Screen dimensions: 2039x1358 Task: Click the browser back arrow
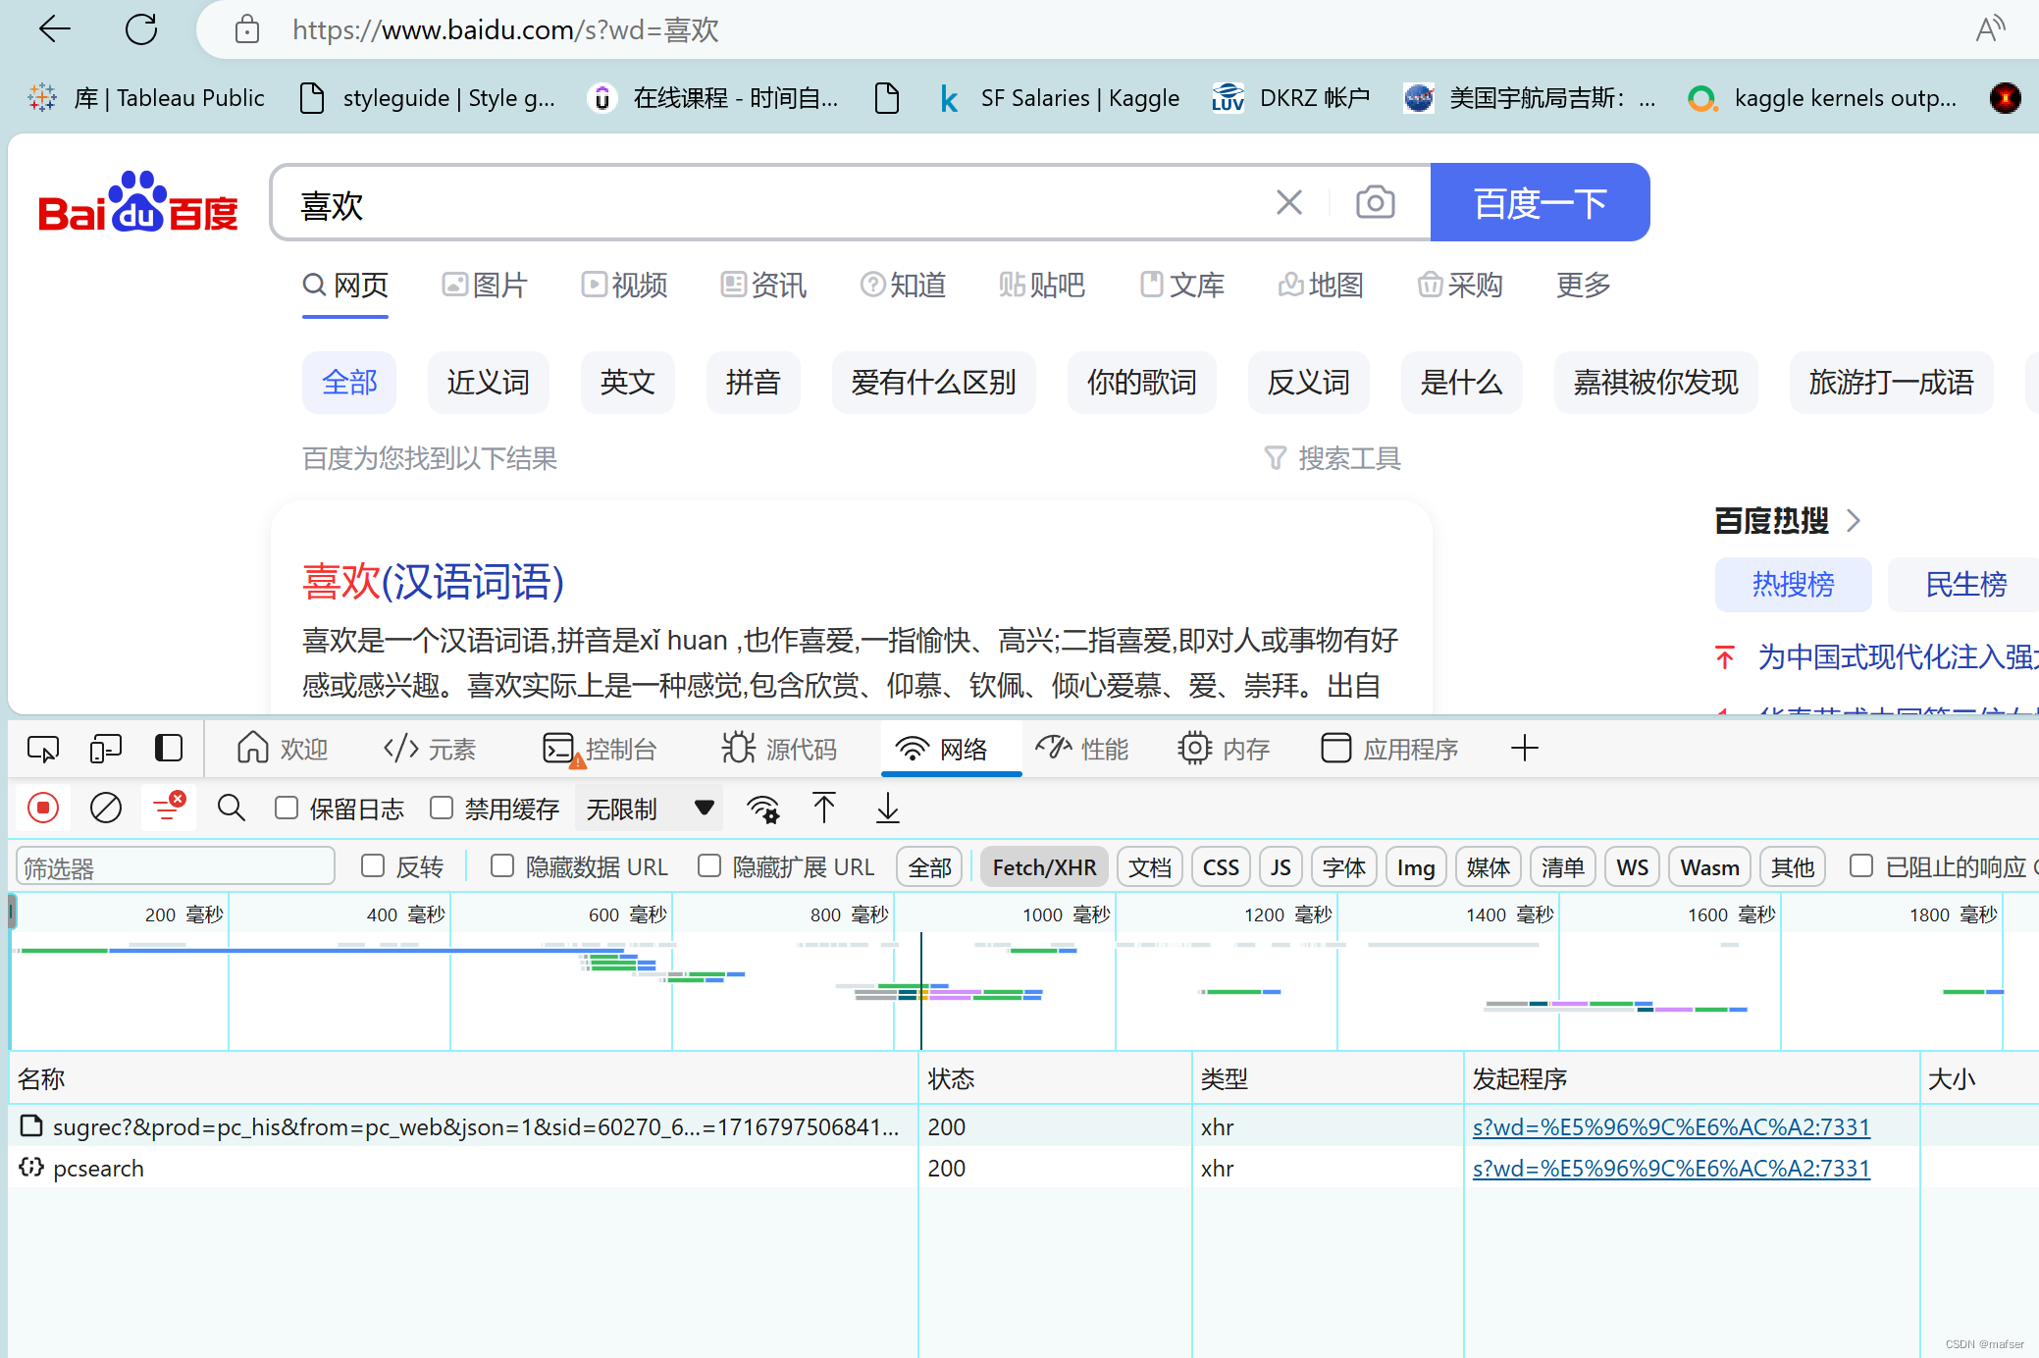(54, 29)
